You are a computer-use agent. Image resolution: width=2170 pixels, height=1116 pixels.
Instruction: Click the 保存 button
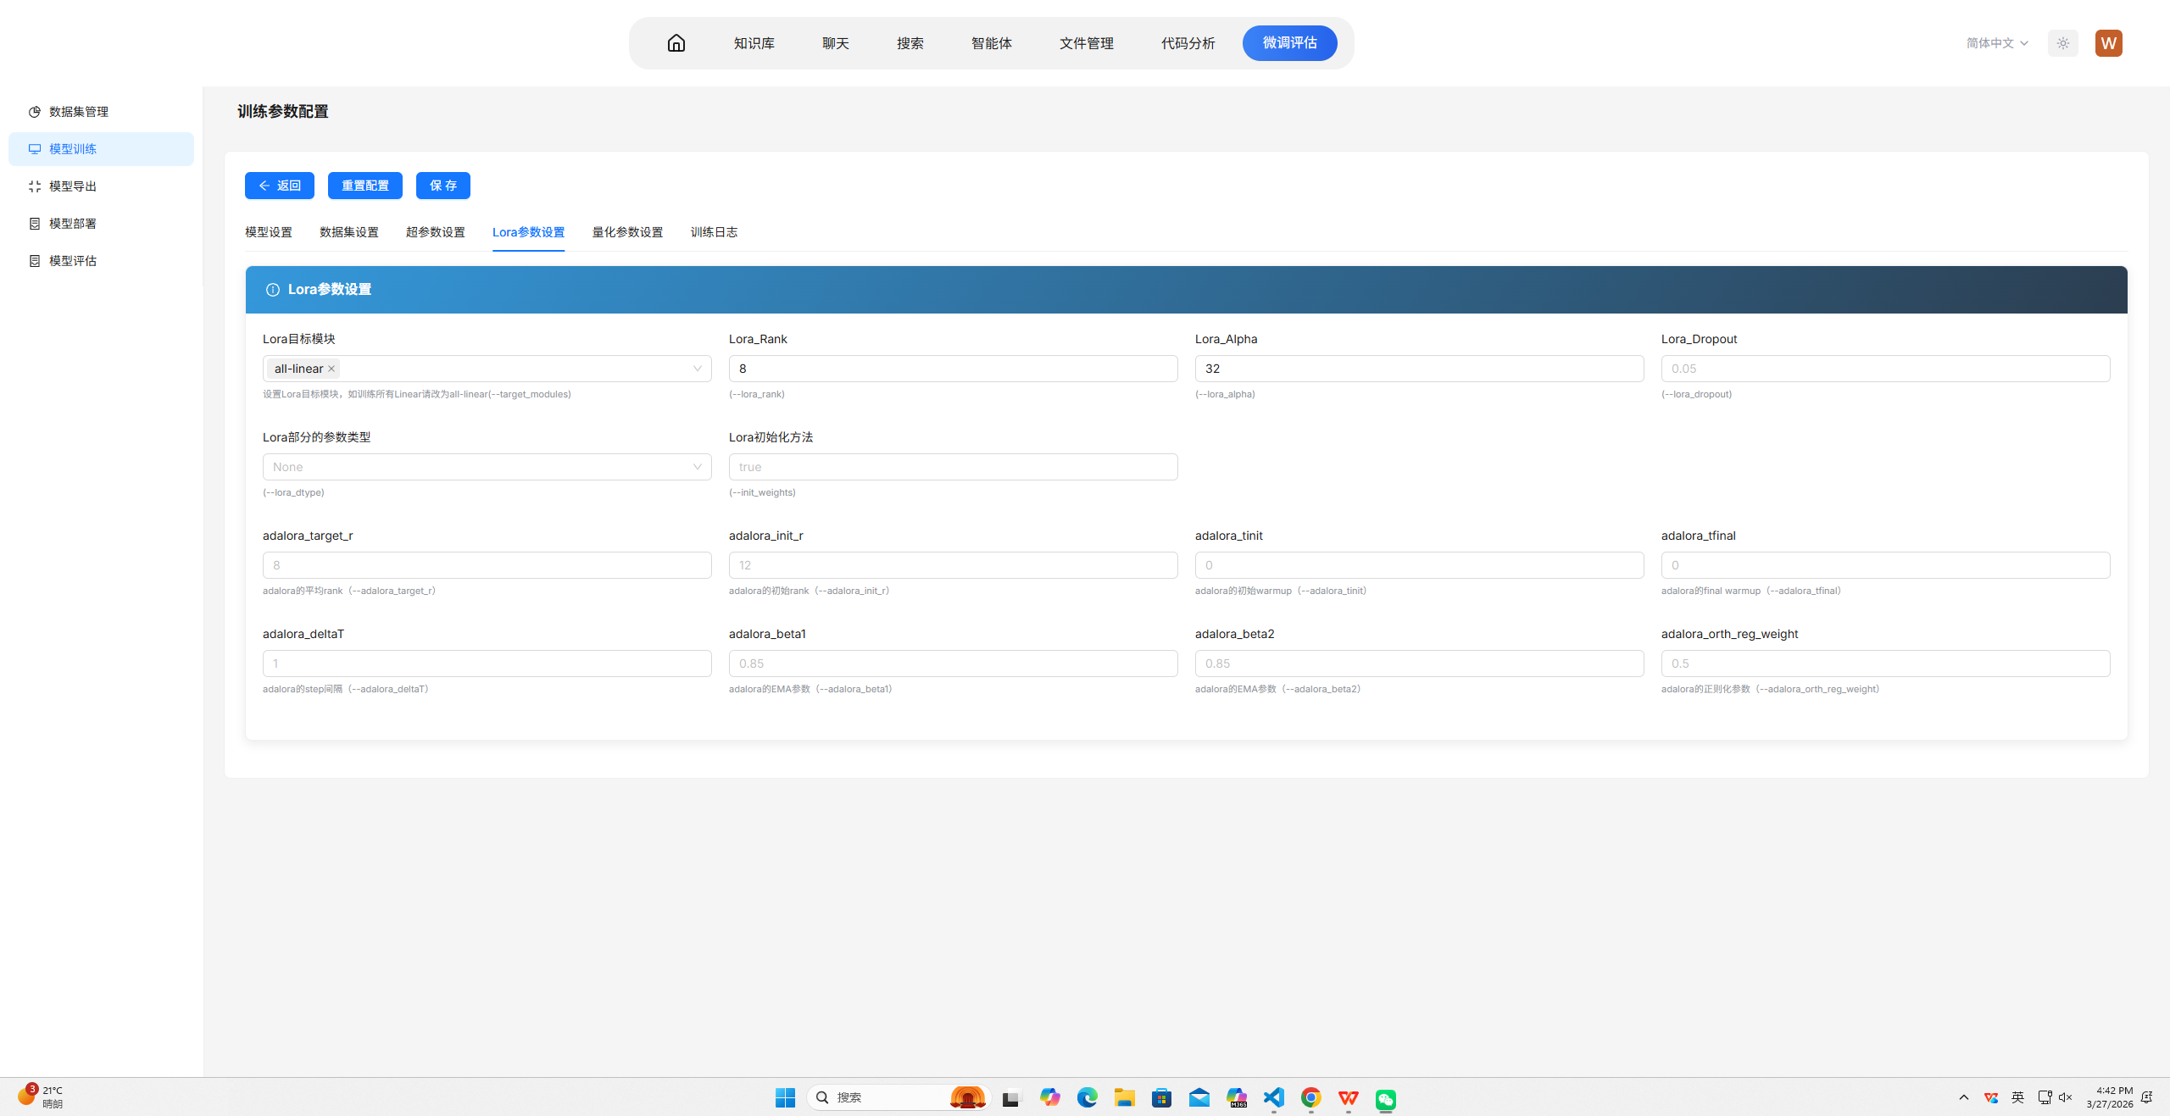click(x=442, y=186)
